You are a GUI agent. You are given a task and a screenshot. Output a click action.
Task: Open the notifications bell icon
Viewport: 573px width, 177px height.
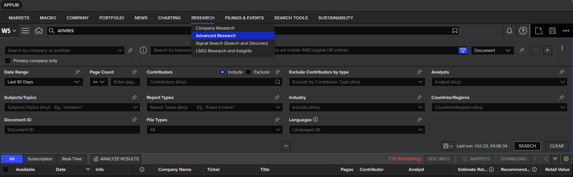click(x=509, y=31)
